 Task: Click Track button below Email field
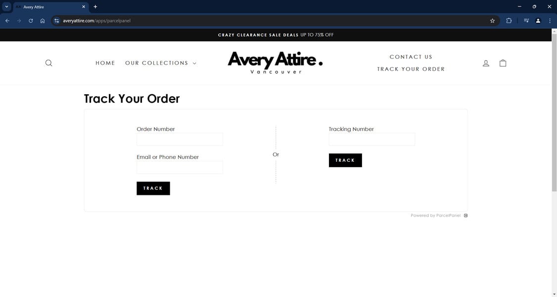(x=153, y=188)
